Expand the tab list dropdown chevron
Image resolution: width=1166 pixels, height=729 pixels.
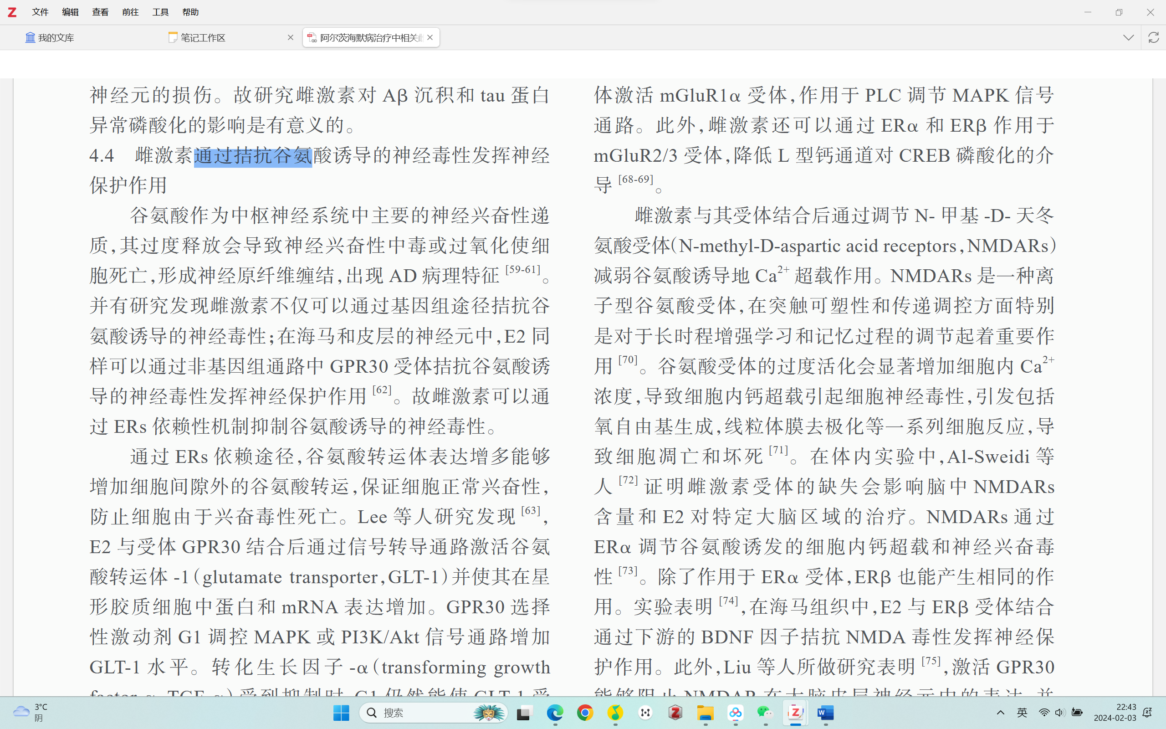point(1128,38)
